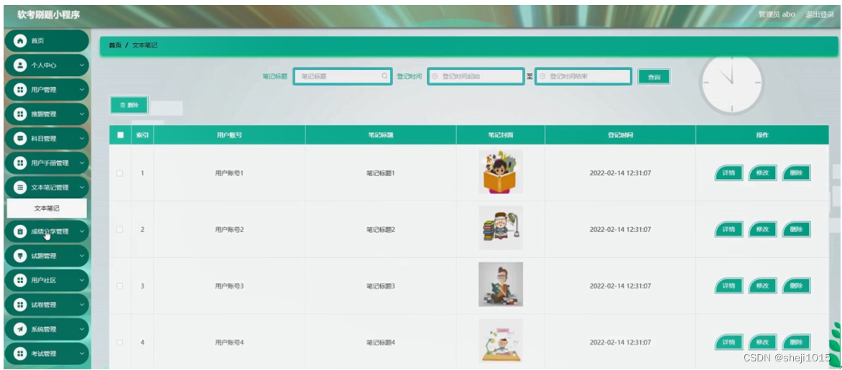The height and width of the screenshot is (370, 842).
Task: Click the 登记时间 column header
Action: 620,135
